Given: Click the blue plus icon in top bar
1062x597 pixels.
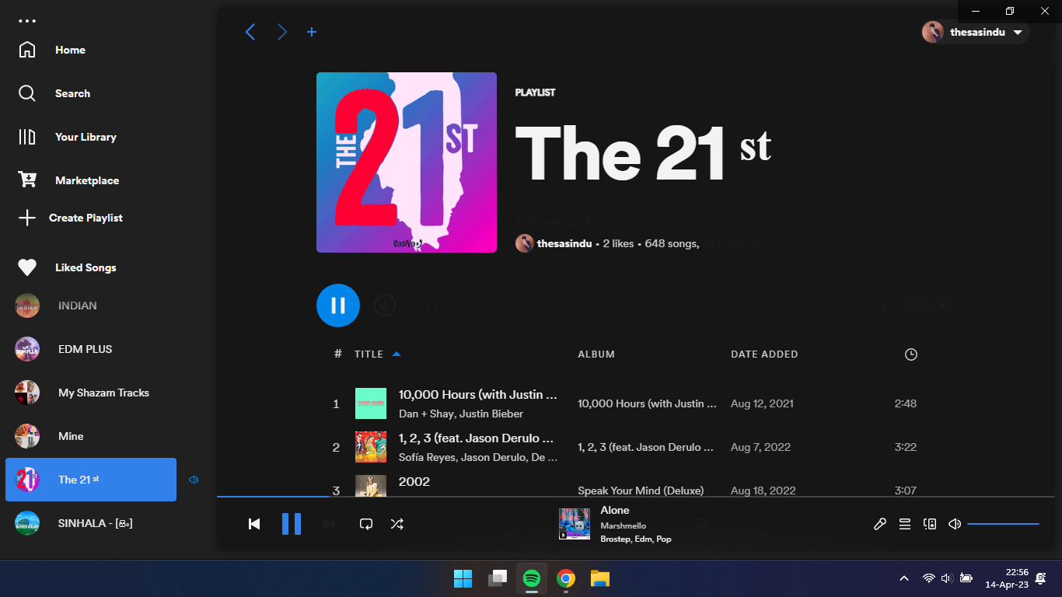Looking at the screenshot, I should (312, 32).
